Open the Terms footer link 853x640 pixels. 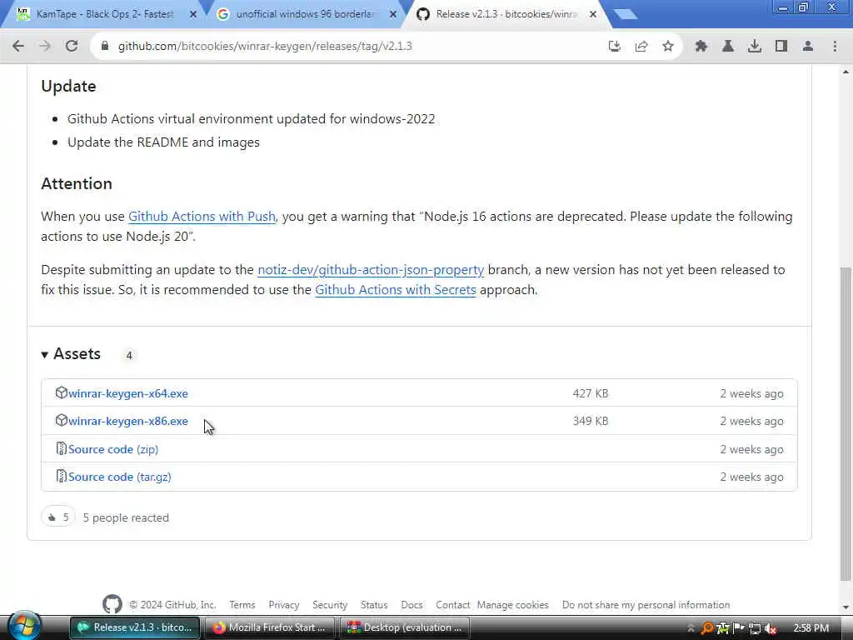pos(242,605)
